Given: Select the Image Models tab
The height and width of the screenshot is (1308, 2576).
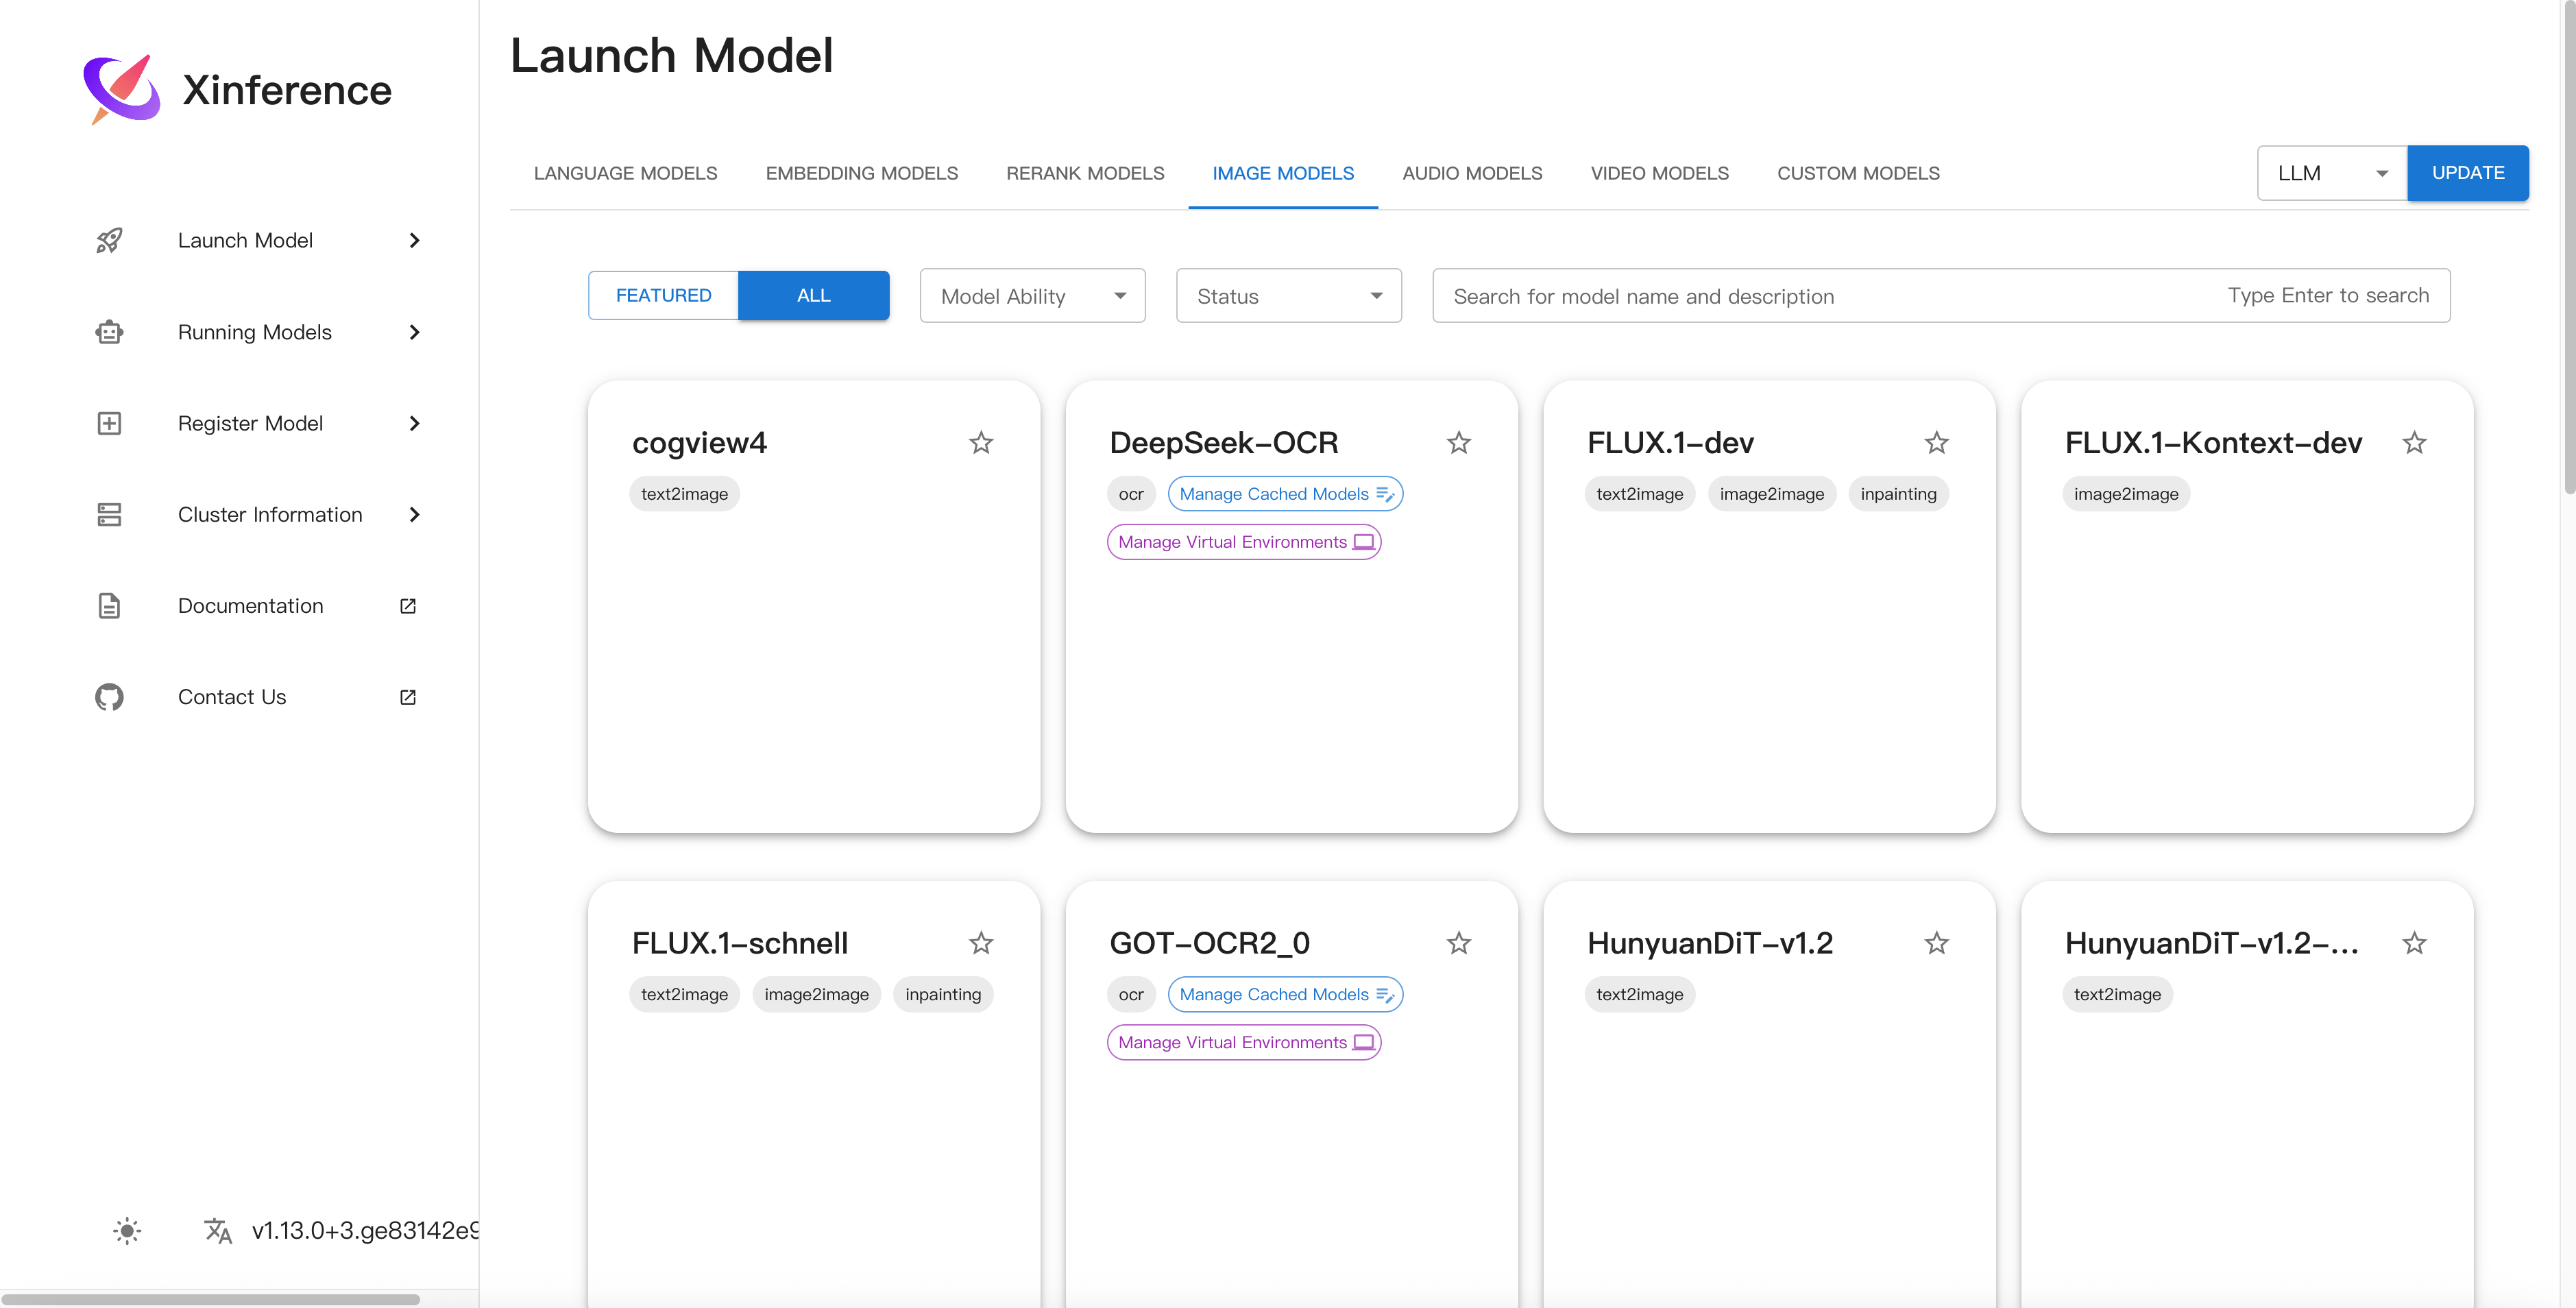Looking at the screenshot, I should pos(1283,173).
